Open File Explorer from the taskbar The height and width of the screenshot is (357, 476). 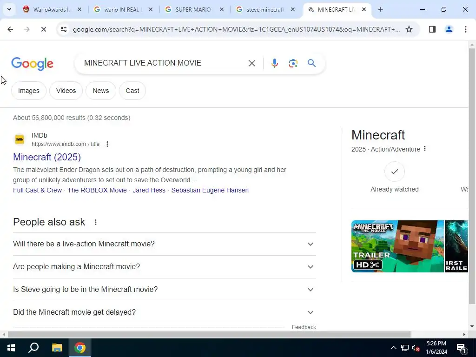click(57, 348)
